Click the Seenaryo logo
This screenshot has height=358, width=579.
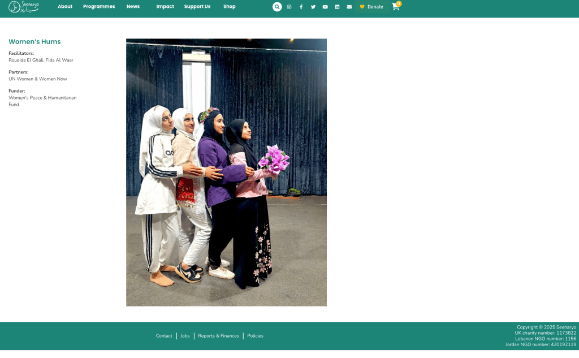[x=24, y=7]
